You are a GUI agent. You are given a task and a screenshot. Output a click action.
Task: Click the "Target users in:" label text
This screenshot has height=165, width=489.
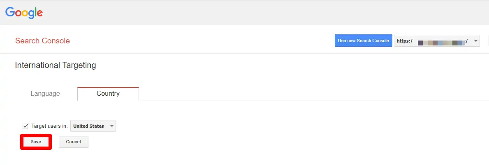tap(49, 126)
